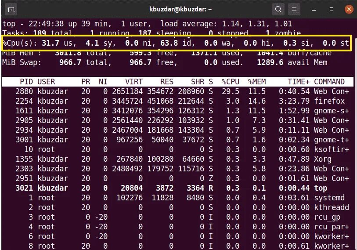Click the ksoftir+ command entry
The width and height of the screenshot is (357, 250).
click(332, 149)
